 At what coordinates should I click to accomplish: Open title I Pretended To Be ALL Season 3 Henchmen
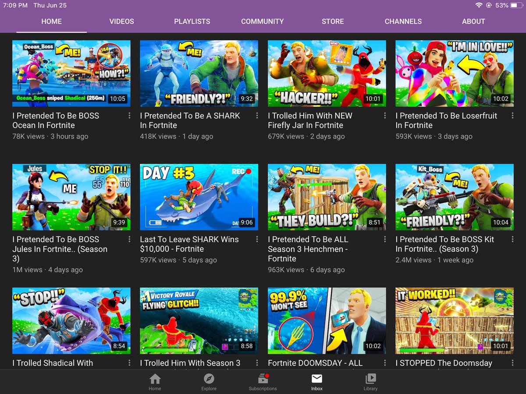click(x=308, y=249)
